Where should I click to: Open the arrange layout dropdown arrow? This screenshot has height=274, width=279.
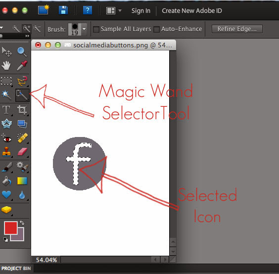[x=120, y=11]
